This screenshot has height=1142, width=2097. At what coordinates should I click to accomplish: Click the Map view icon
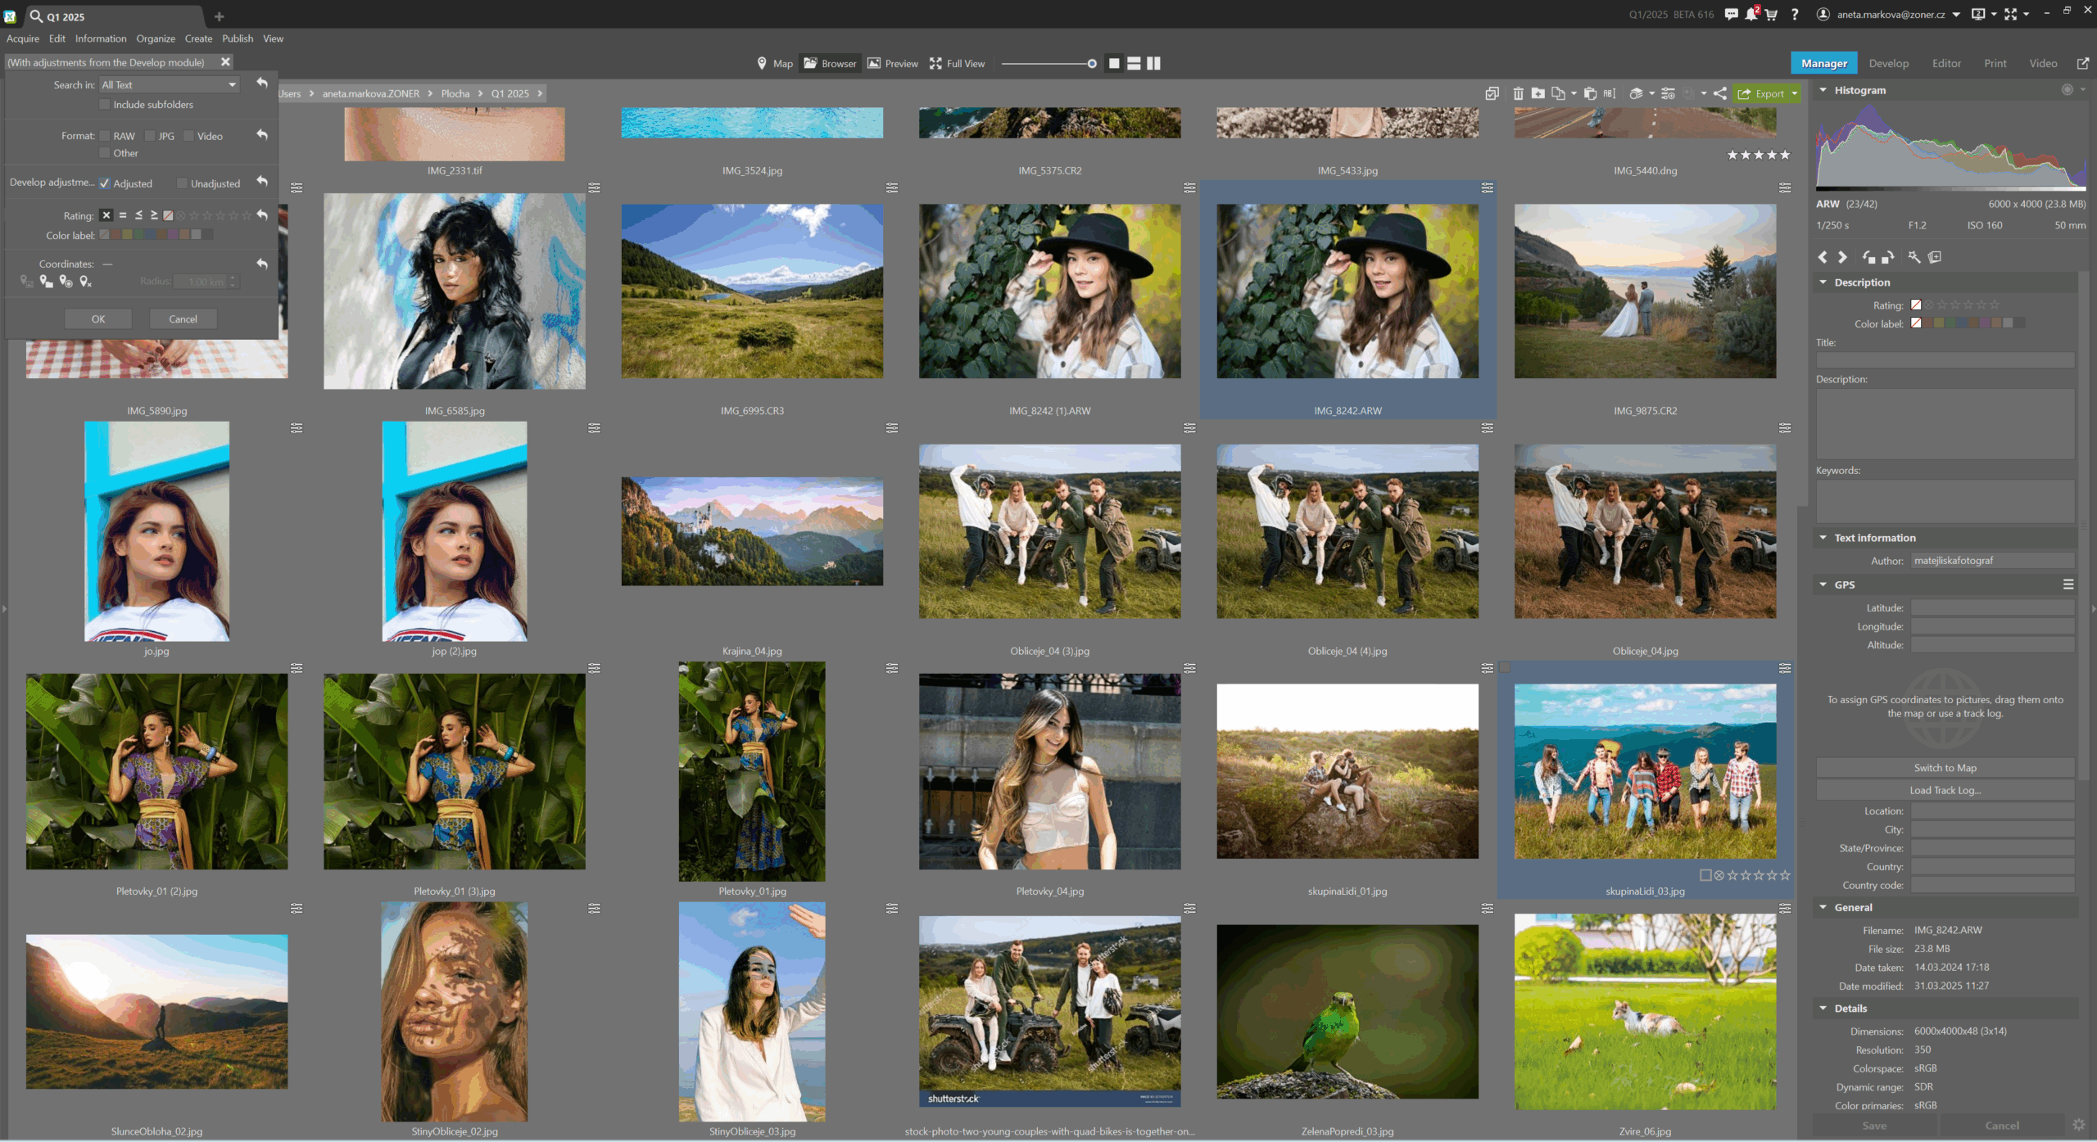(762, 63)
